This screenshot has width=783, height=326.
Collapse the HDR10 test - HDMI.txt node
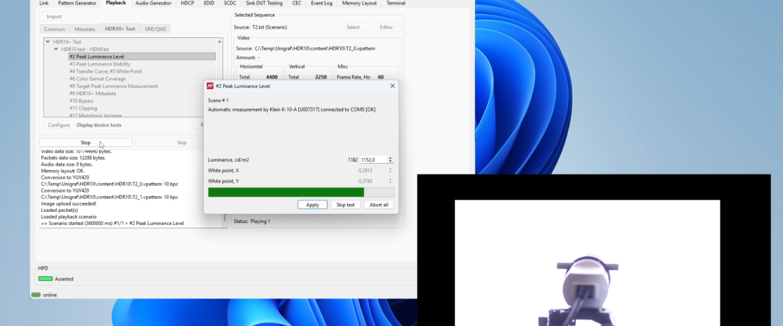click(x=56, y=49)
